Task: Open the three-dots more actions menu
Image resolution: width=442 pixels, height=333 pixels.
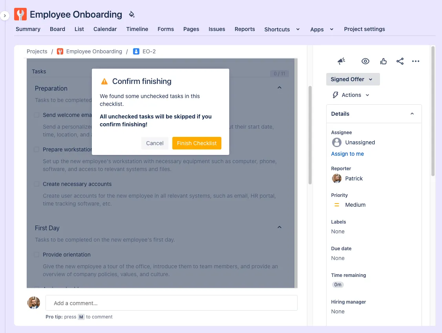Action: tap(416, 61)
